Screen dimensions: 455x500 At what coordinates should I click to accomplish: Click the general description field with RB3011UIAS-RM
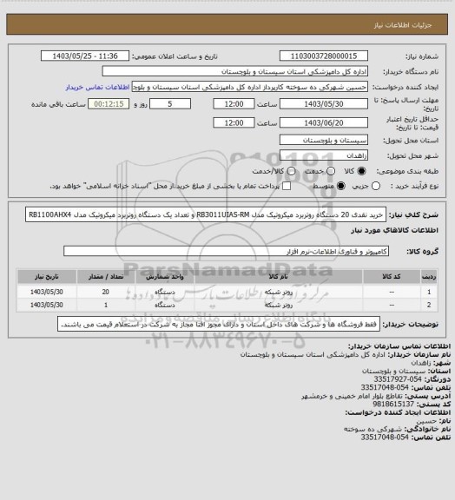pyautogui.click(x=206, y=214)
